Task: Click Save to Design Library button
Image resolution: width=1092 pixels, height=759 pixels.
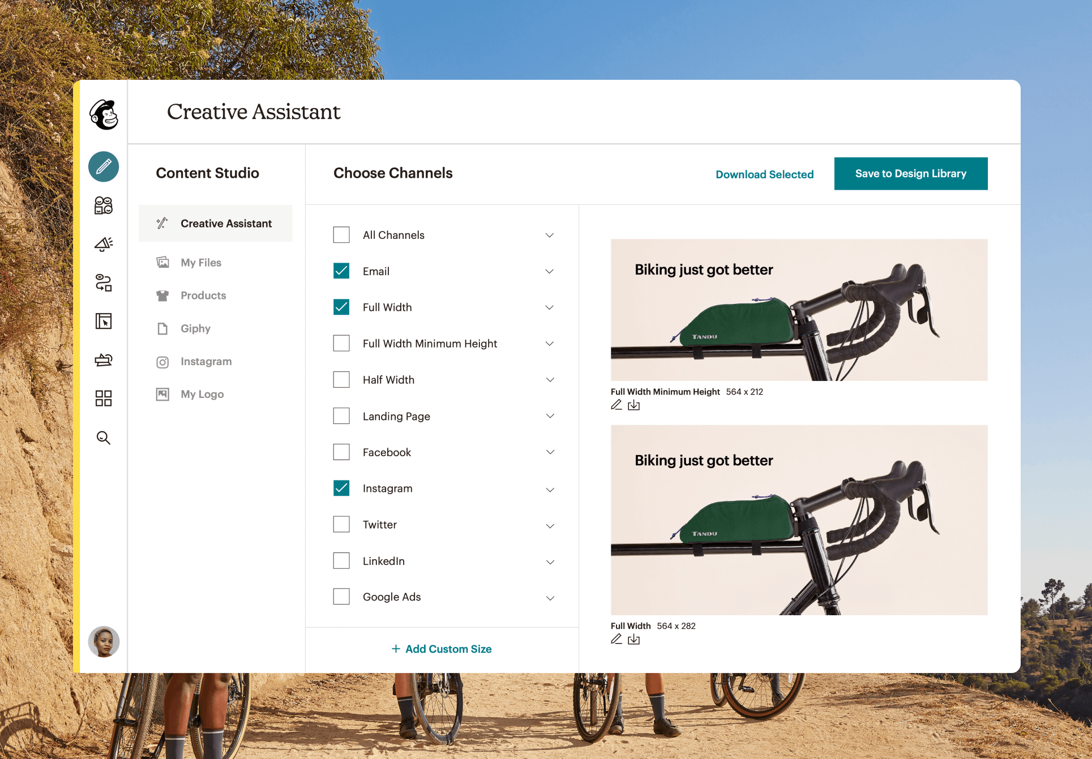Action: tap(910, 174)
